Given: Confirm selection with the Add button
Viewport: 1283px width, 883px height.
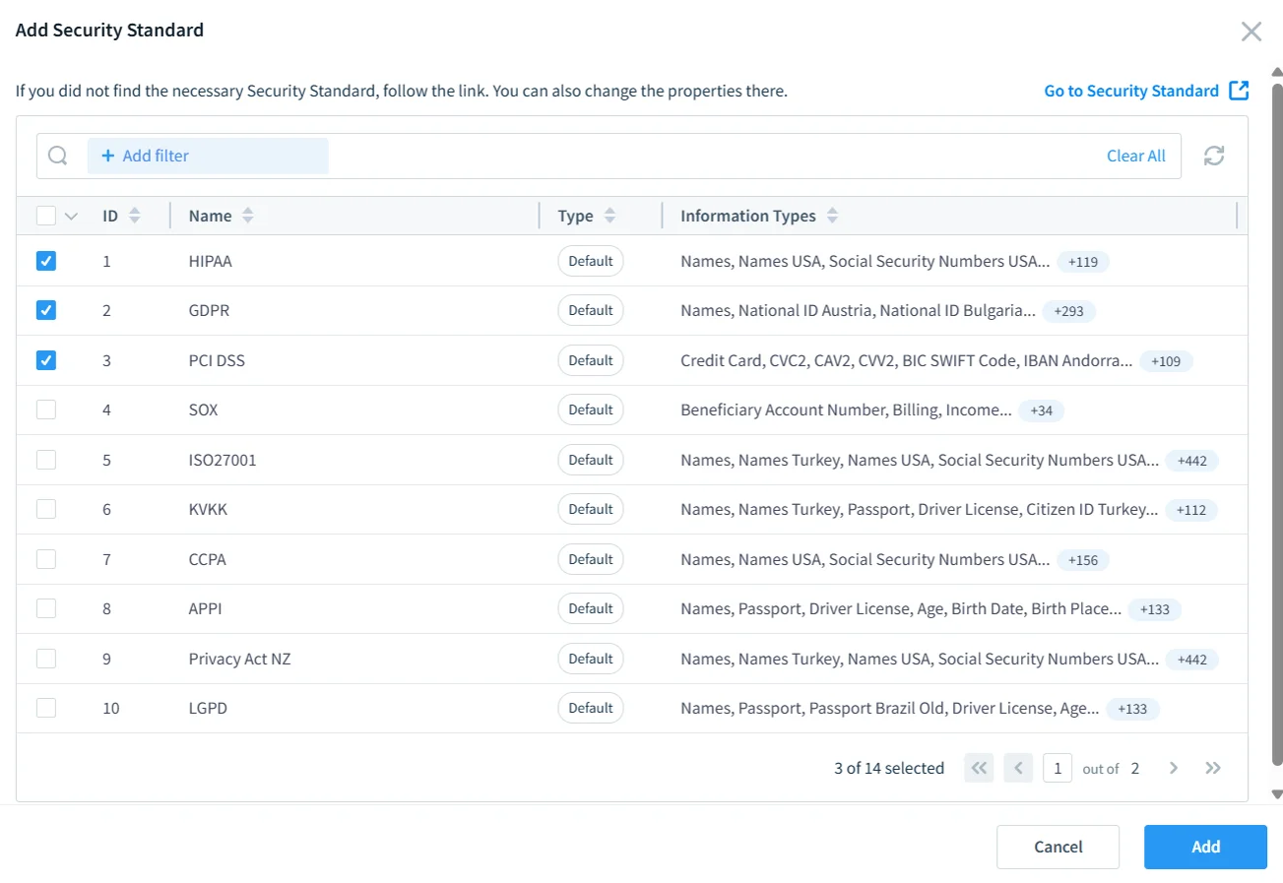Looking at the screenshot, I should (x=1204, y=847).
